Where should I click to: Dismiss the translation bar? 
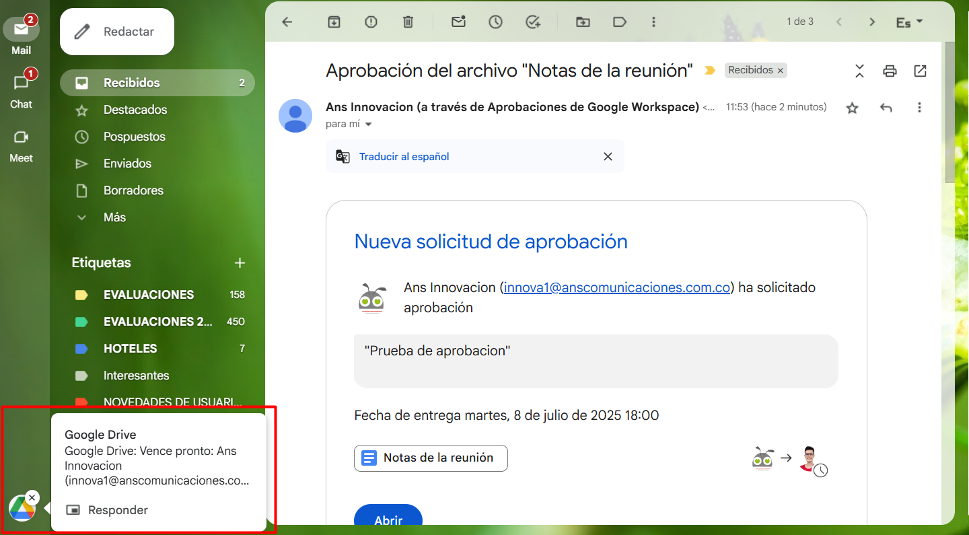point(608,157)
